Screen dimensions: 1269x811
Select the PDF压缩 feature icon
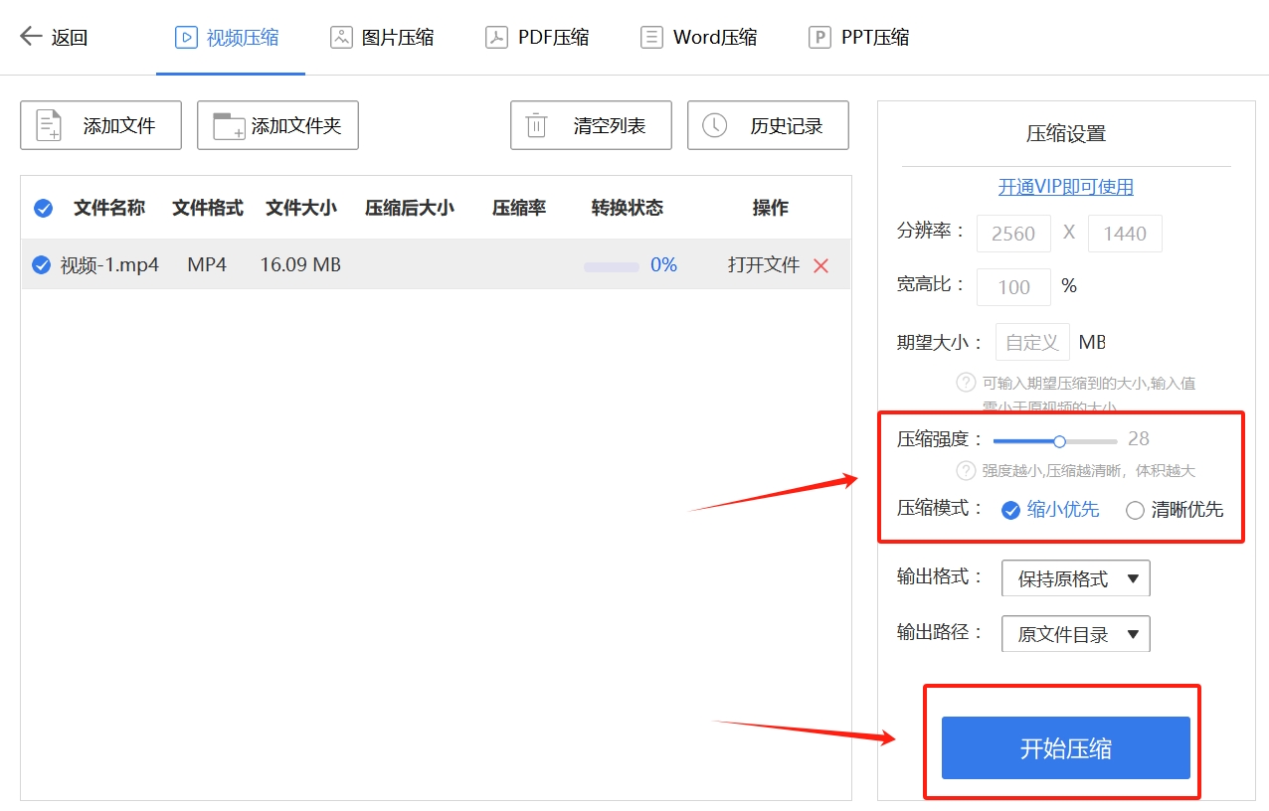tap(496, 36)
